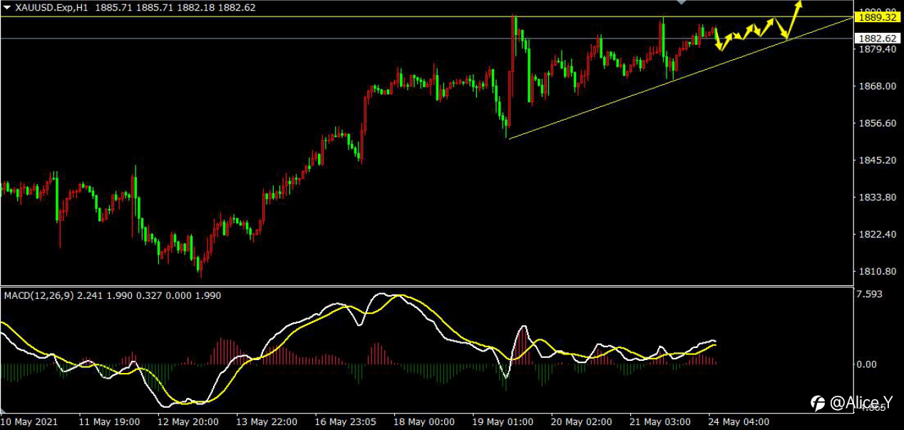
Task: Click the 11 May 19:00 time label
Action: tap(108, 421)
